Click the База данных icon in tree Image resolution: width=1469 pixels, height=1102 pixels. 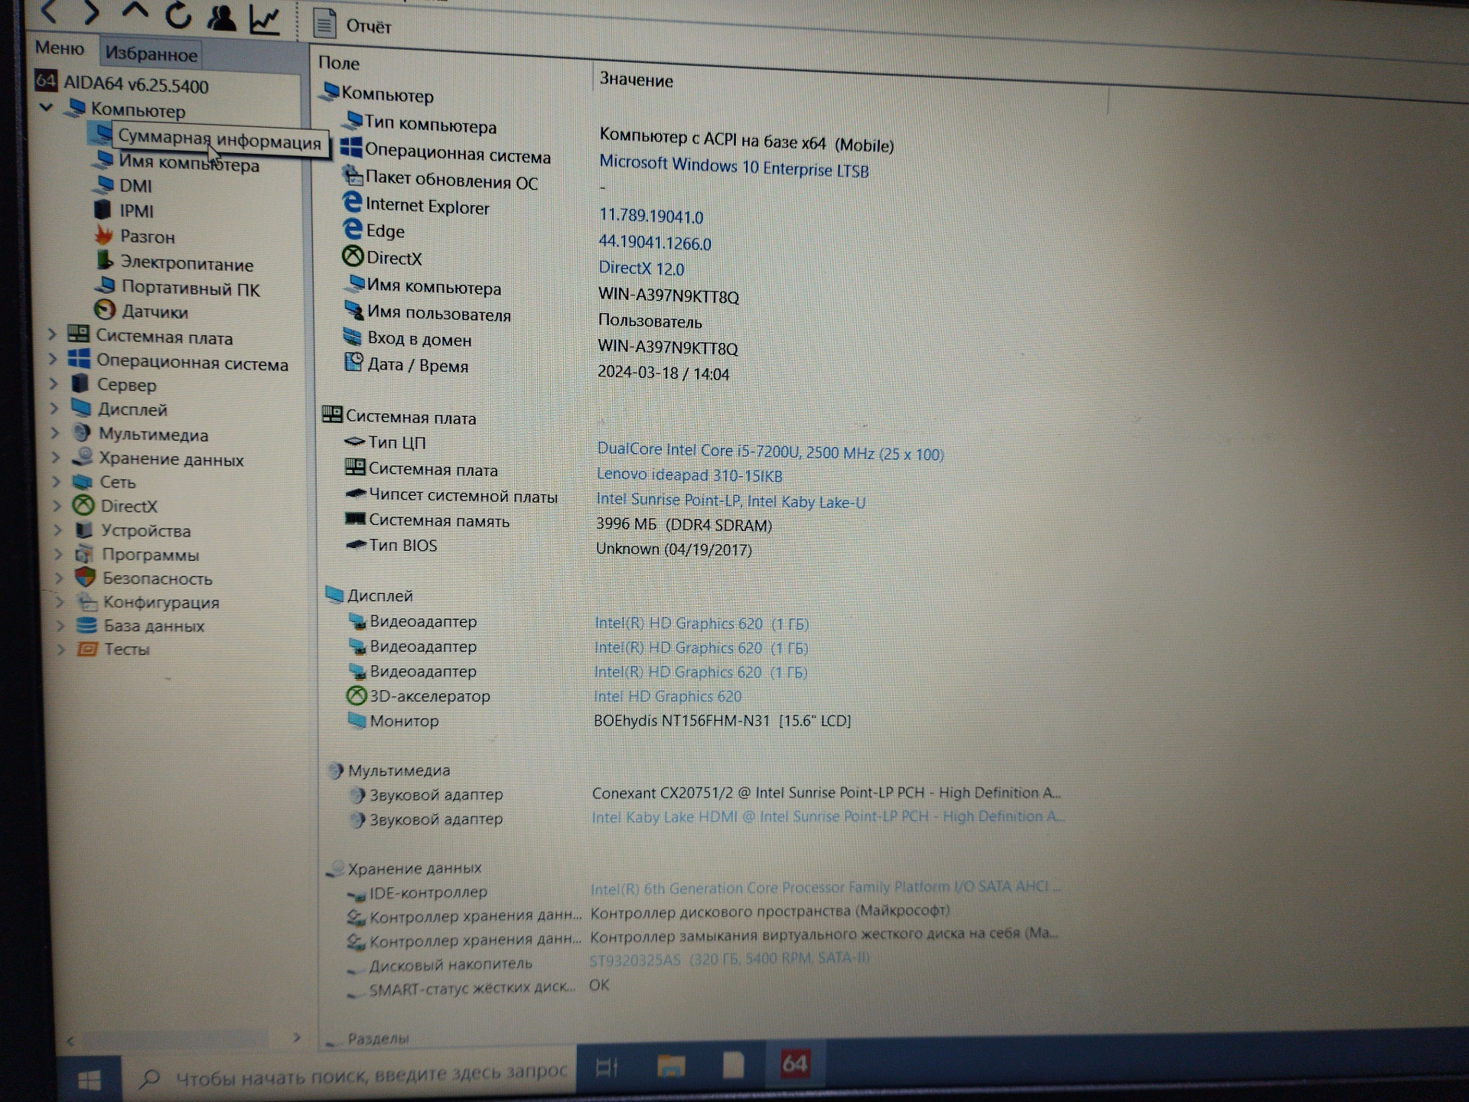[x=86, y=625]
